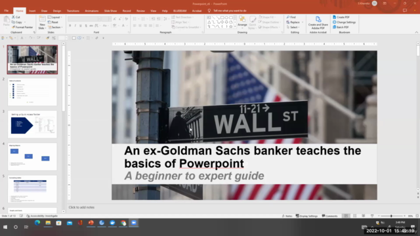Align text right
The image size is (420, 236).
pyautogui.click(x=146, y=26)
